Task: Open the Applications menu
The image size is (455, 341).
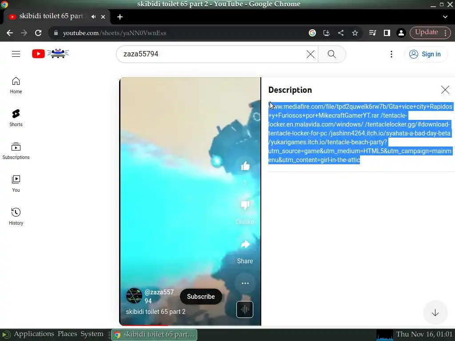Action: click(34, 334)
